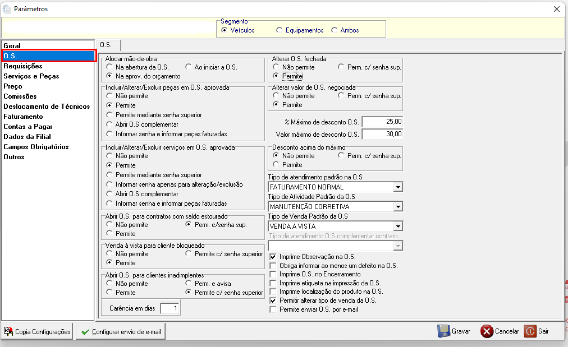Enable Permite enviar O.S. por e-mail
Image resolution: width=568 pixels, height=347 pixels.
coord(273,309)
